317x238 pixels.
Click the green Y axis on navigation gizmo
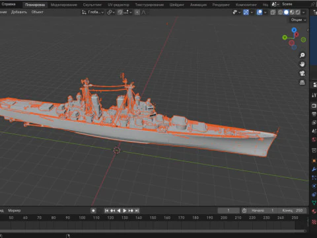(x=285, y=38)
